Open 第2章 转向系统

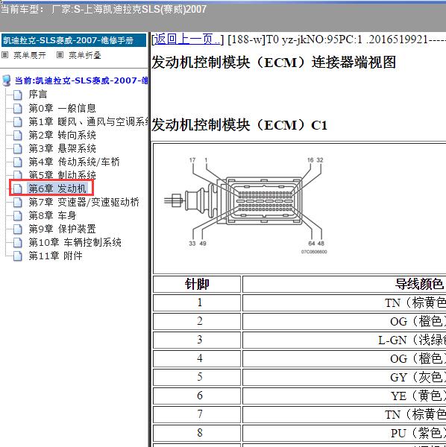coord(62,135)
